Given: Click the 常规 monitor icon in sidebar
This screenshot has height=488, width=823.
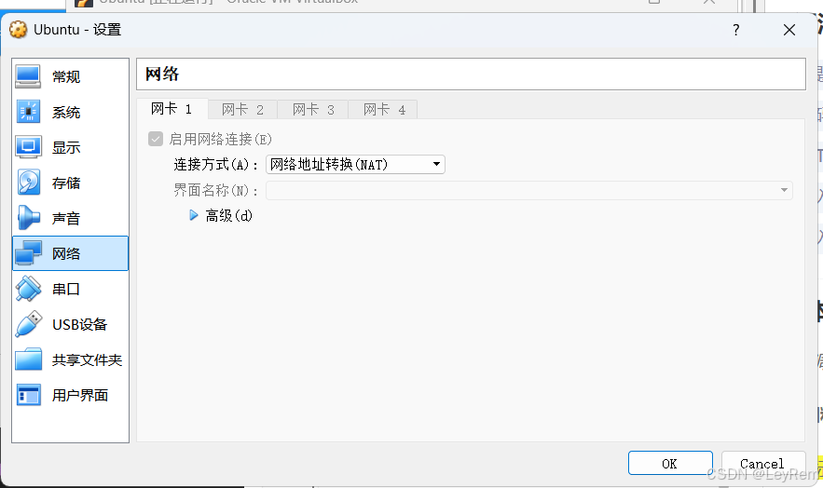Looking at the screenshot, I should click(28, 76).
